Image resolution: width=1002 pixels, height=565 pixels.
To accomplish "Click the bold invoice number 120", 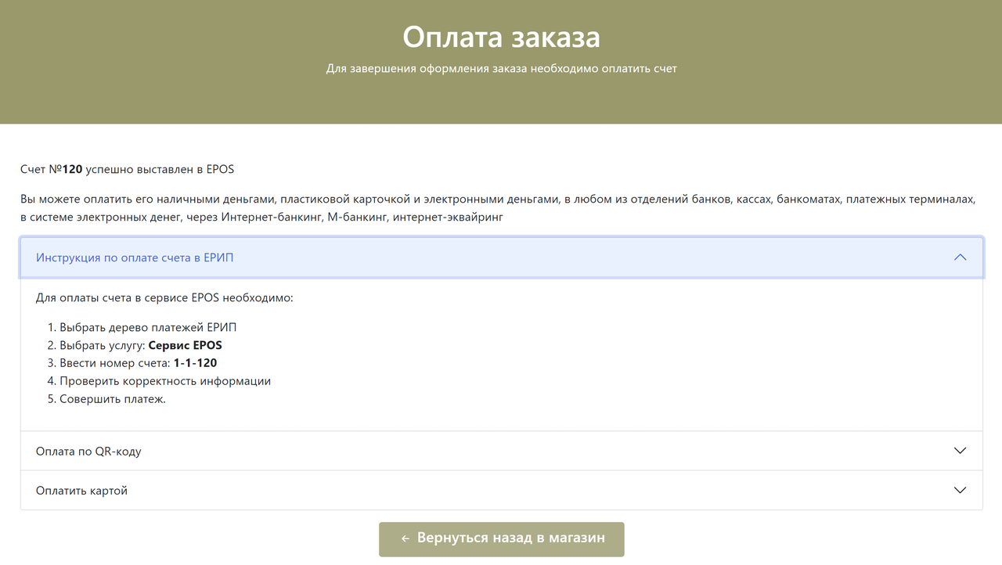I will pyautogui.click(x=72, y=169).
